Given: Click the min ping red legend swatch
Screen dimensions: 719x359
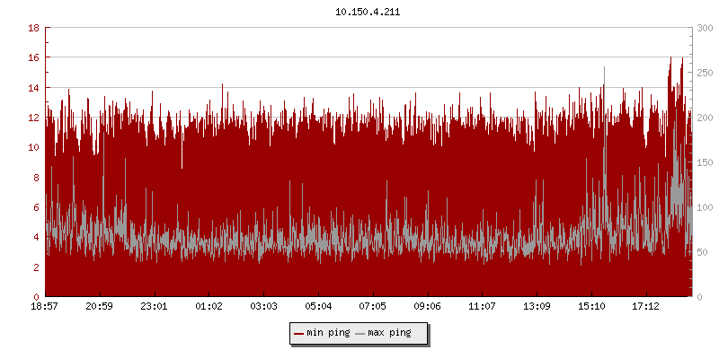Looking at the screenshot, I should pos(298,333).
